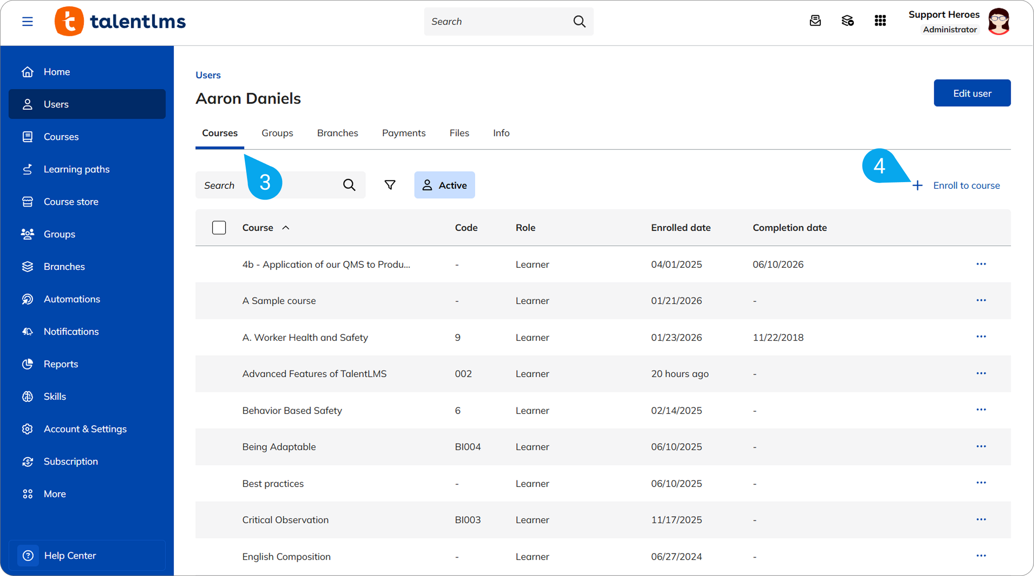Open options for Critical Observation row
Viewport: 1034px width, 576px height.
(x=981, y=519)
